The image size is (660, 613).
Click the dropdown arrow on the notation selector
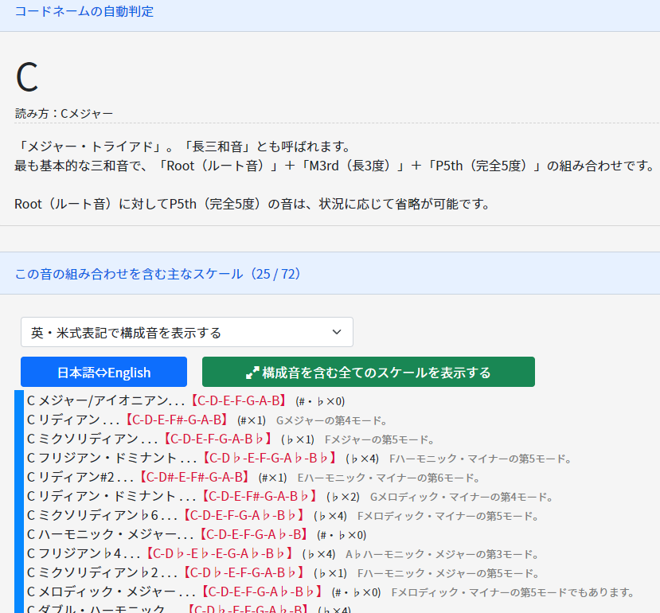click(338, 331)
